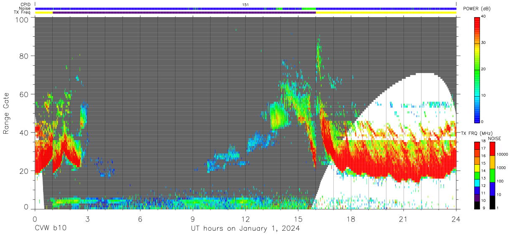Click the CPID label at the top
This screenshot has width=513, height=237.
26,4
